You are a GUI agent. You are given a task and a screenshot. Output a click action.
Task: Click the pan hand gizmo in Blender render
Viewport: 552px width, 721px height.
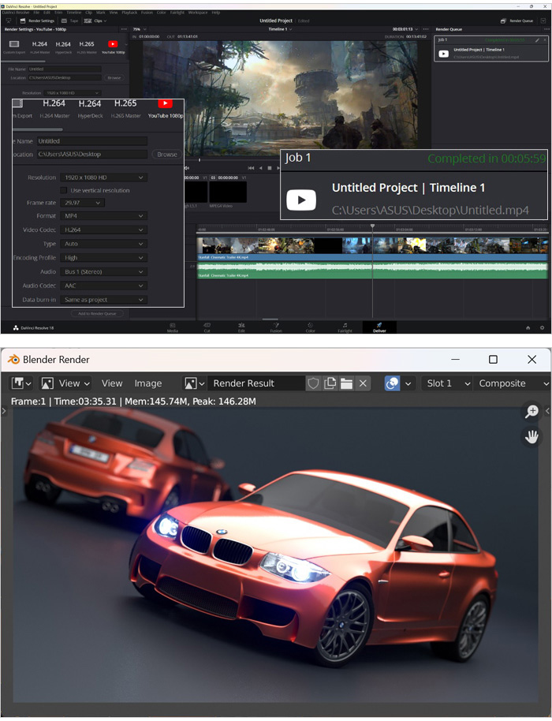pyautogui.click(x=531, y=437)
